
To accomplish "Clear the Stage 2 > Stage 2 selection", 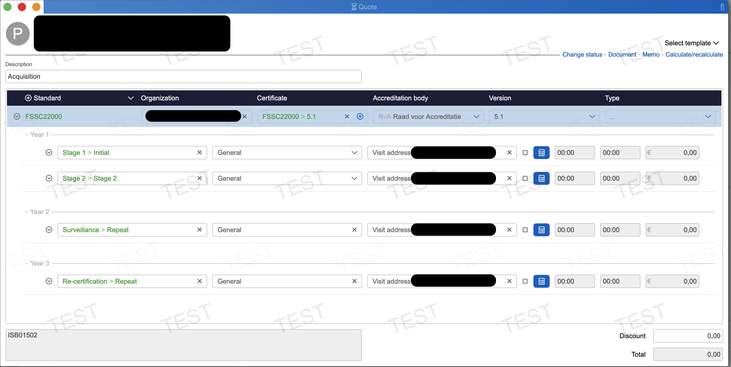I will [199, 178].
